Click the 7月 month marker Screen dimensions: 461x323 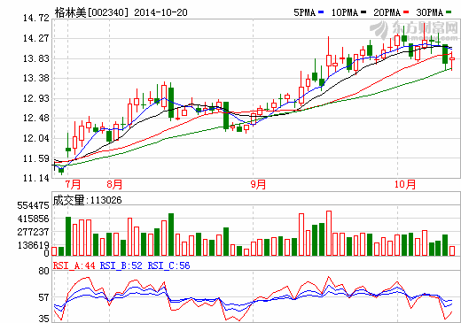pyautogui.click(x=73, y=184)
